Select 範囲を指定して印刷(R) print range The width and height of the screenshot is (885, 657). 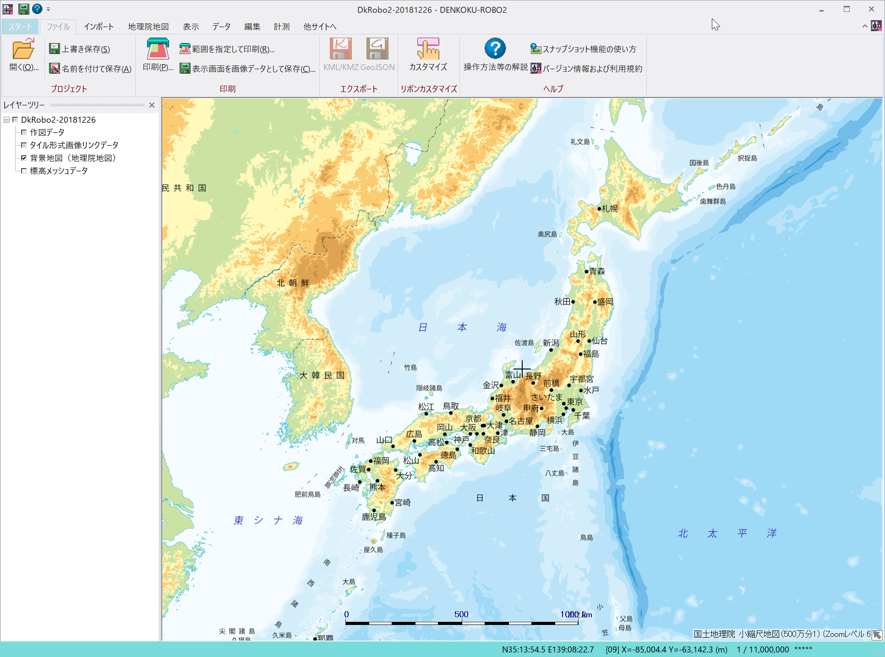point(227,49)
